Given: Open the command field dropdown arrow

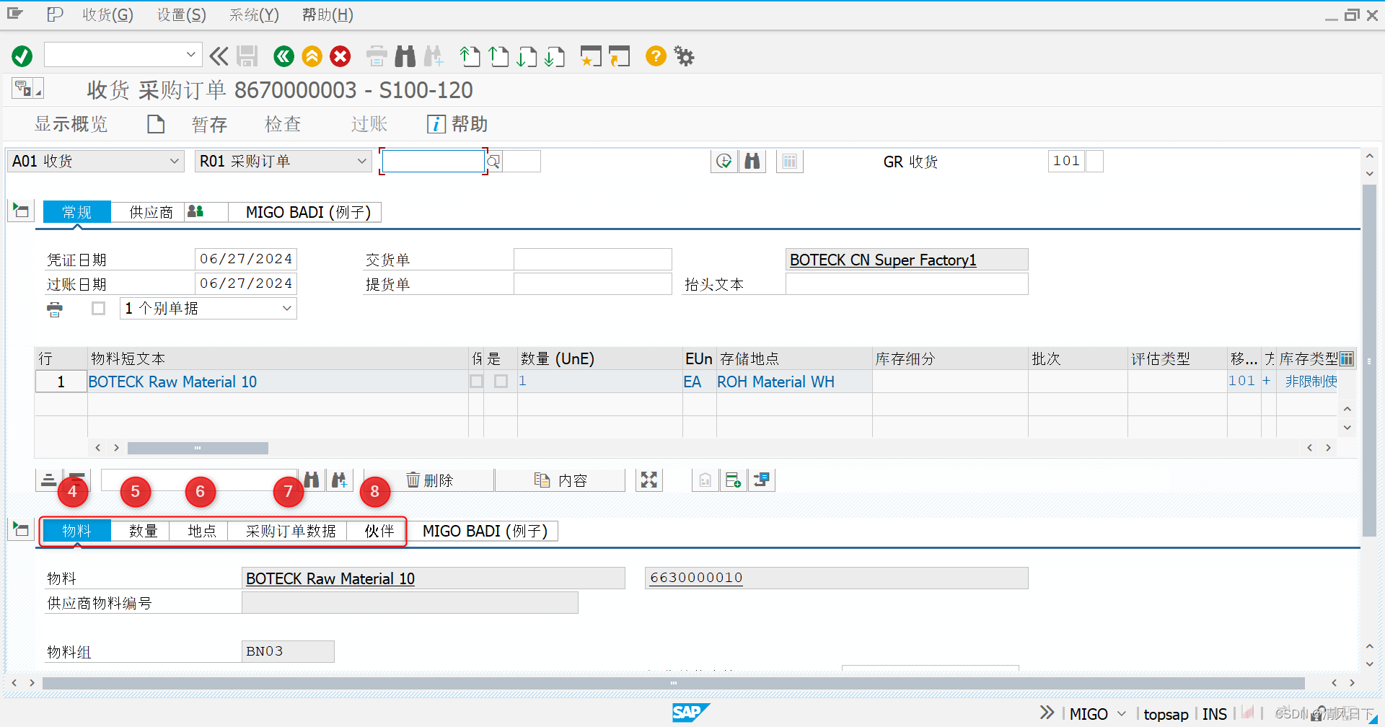Looking at the screenshot, I should pos(190,55).
